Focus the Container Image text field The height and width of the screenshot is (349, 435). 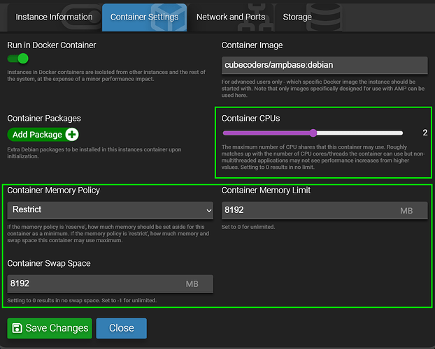(324, 65)
